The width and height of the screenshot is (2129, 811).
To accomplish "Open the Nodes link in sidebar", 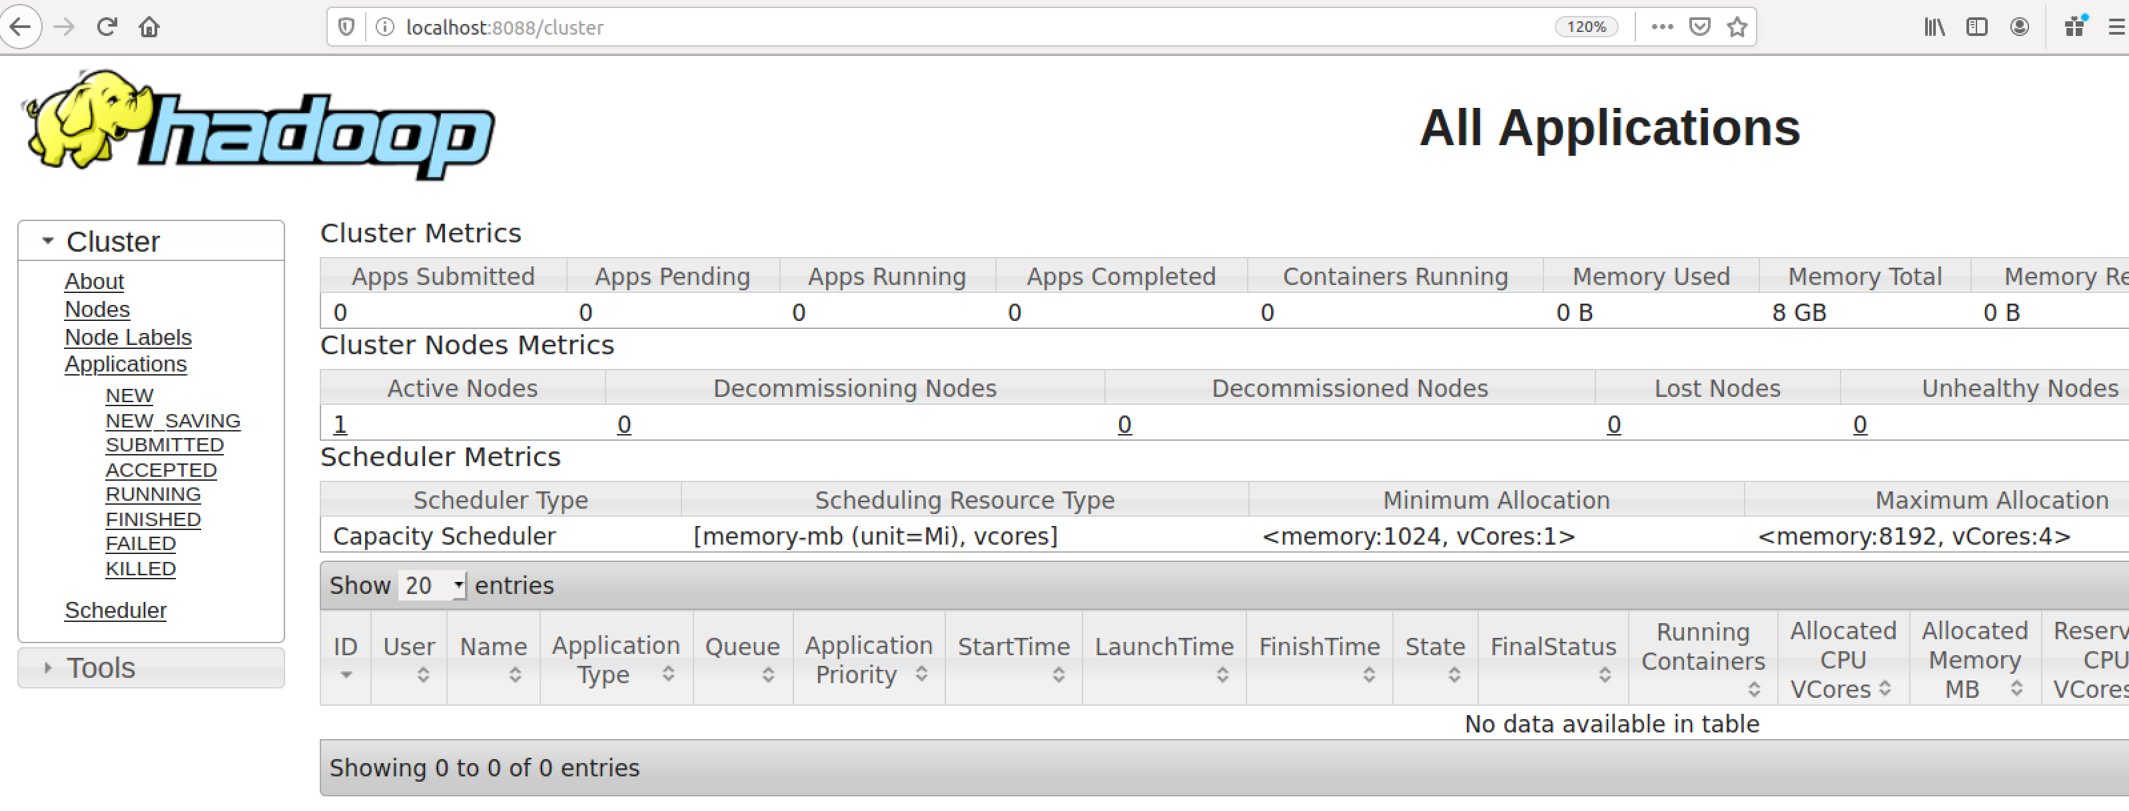I will click(x=97, y=309).
